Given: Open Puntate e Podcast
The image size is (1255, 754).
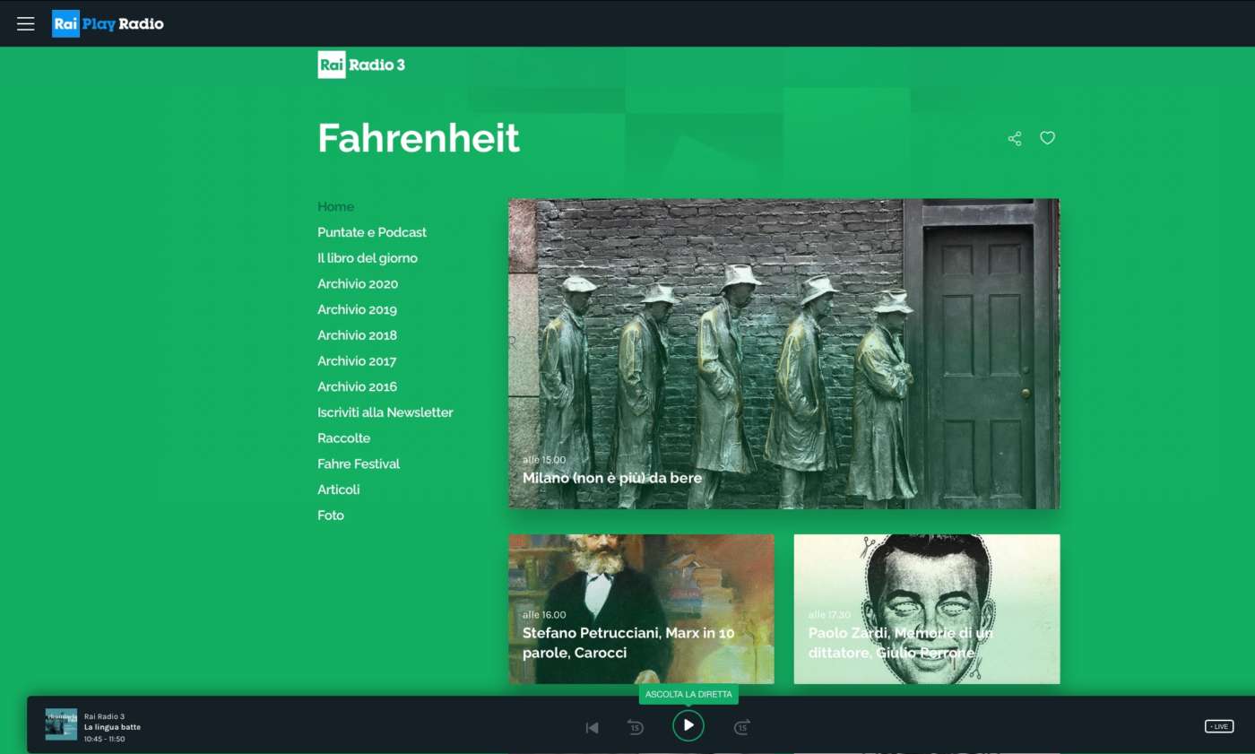Looking at the screenshot, I should [x=372, y=232].
